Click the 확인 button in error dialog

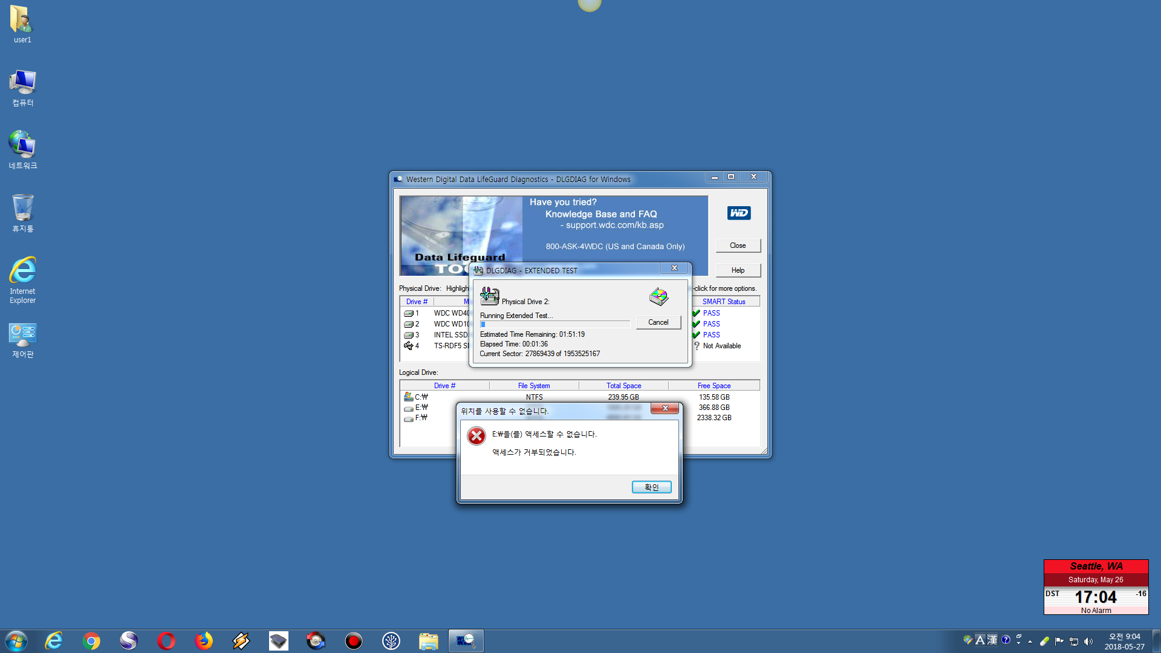coord(651,487)
